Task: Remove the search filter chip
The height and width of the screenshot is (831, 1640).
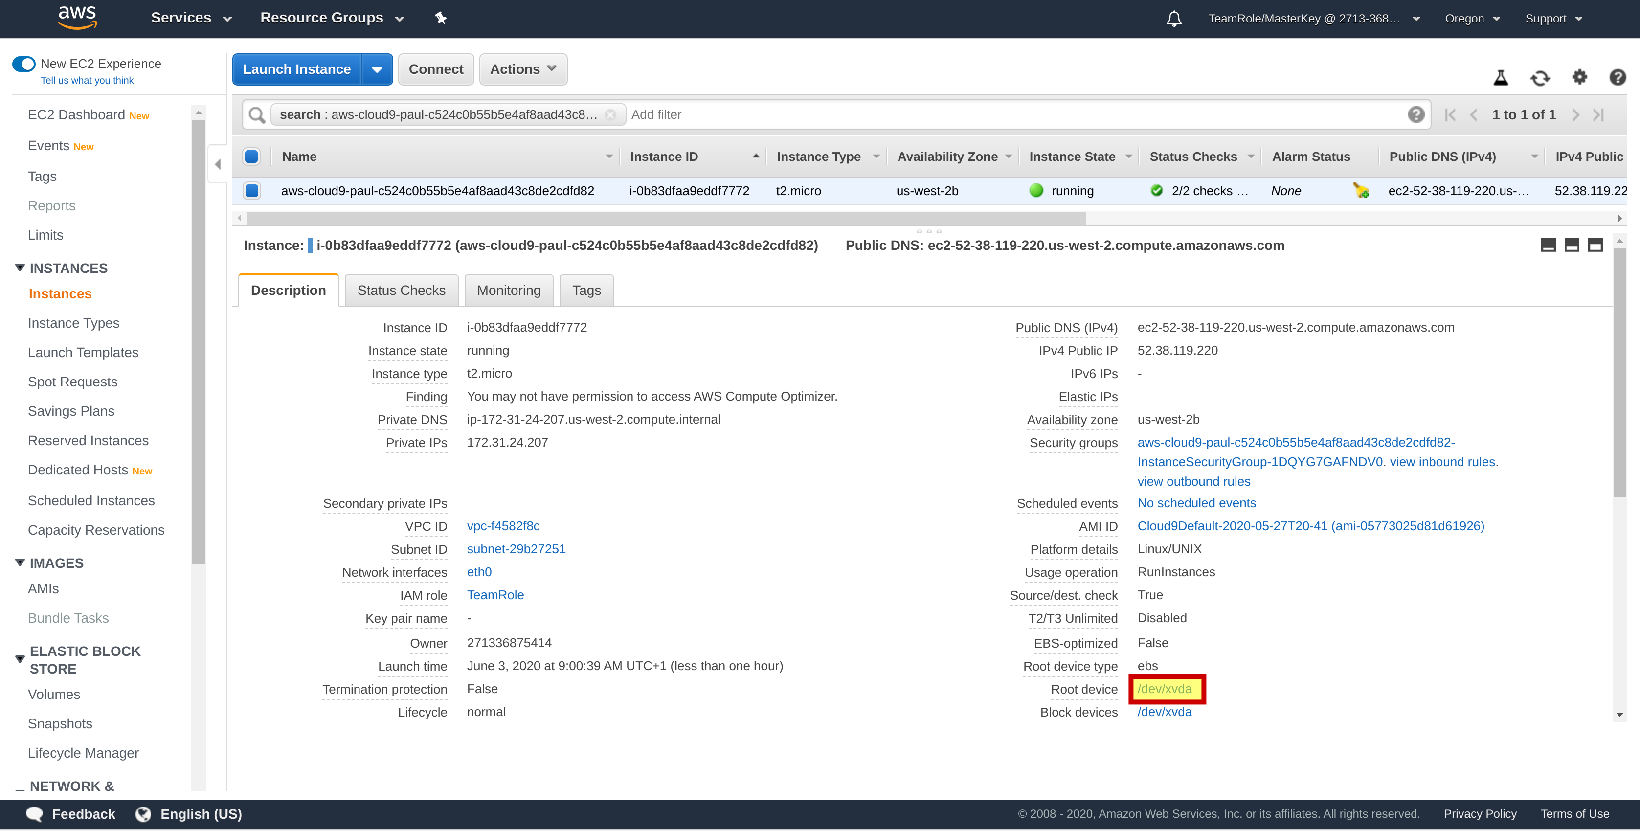Action: [x=610, y=114]
